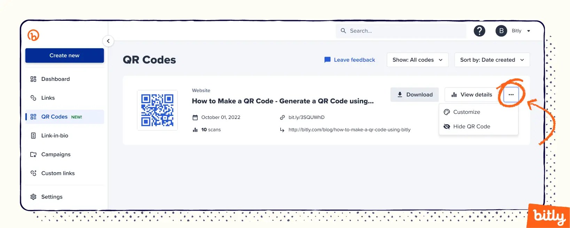Click the QR code thumbnail image
Screen dimensions: 570x228
157,110
